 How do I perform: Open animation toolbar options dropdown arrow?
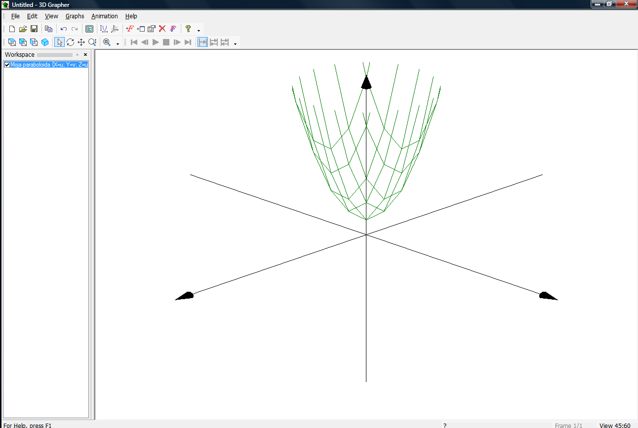coord(235,43)
